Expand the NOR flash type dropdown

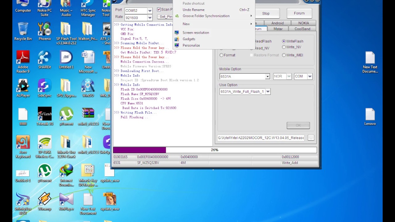coord(289,76)
